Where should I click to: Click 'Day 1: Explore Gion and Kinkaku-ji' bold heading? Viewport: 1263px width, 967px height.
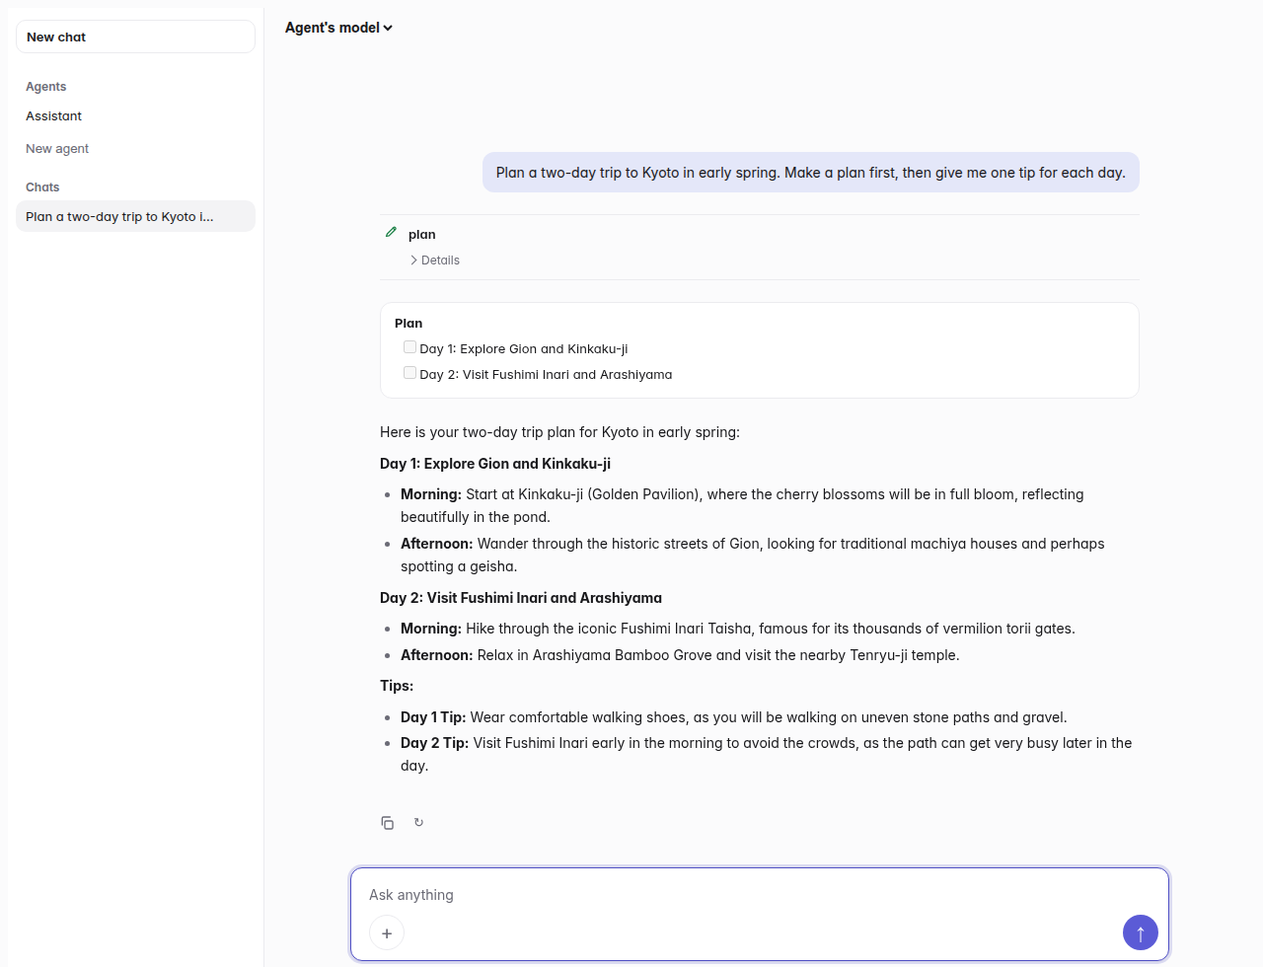point(495,464)
